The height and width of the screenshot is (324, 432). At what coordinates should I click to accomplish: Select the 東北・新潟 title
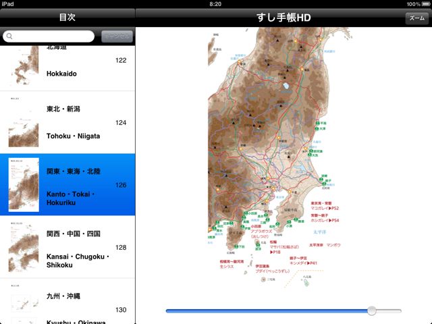coord(63,109)
